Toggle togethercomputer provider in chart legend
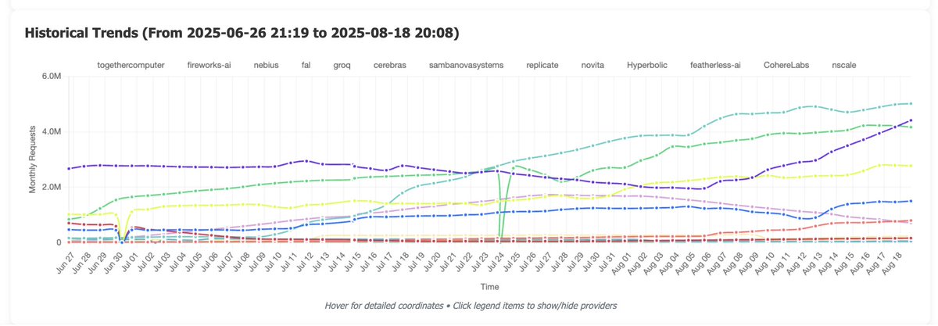 (x=130, y=66)
